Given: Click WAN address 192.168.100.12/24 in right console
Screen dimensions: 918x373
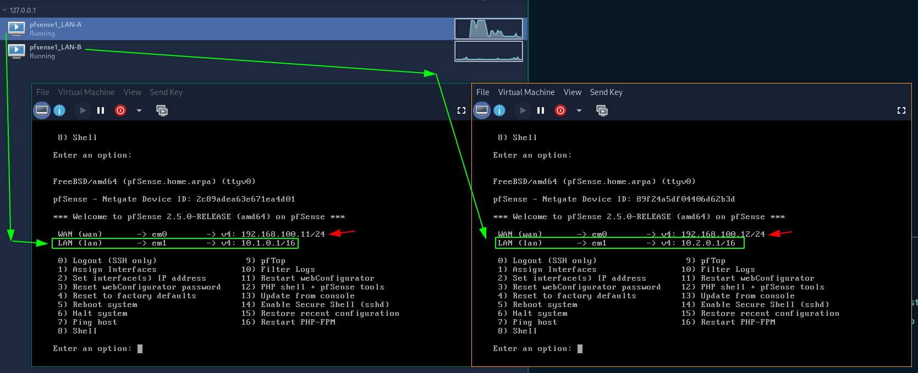Looking at the screenshot, I should 723,234.
